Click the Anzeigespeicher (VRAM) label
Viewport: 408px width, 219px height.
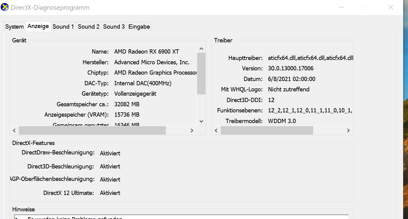pyautogui.click(x=77, y=115)
